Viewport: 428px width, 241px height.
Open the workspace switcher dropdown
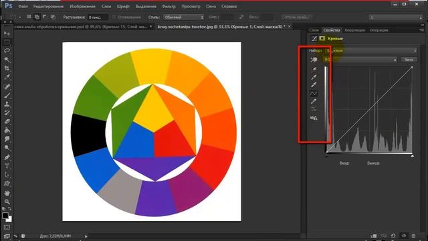click(395, 17)
